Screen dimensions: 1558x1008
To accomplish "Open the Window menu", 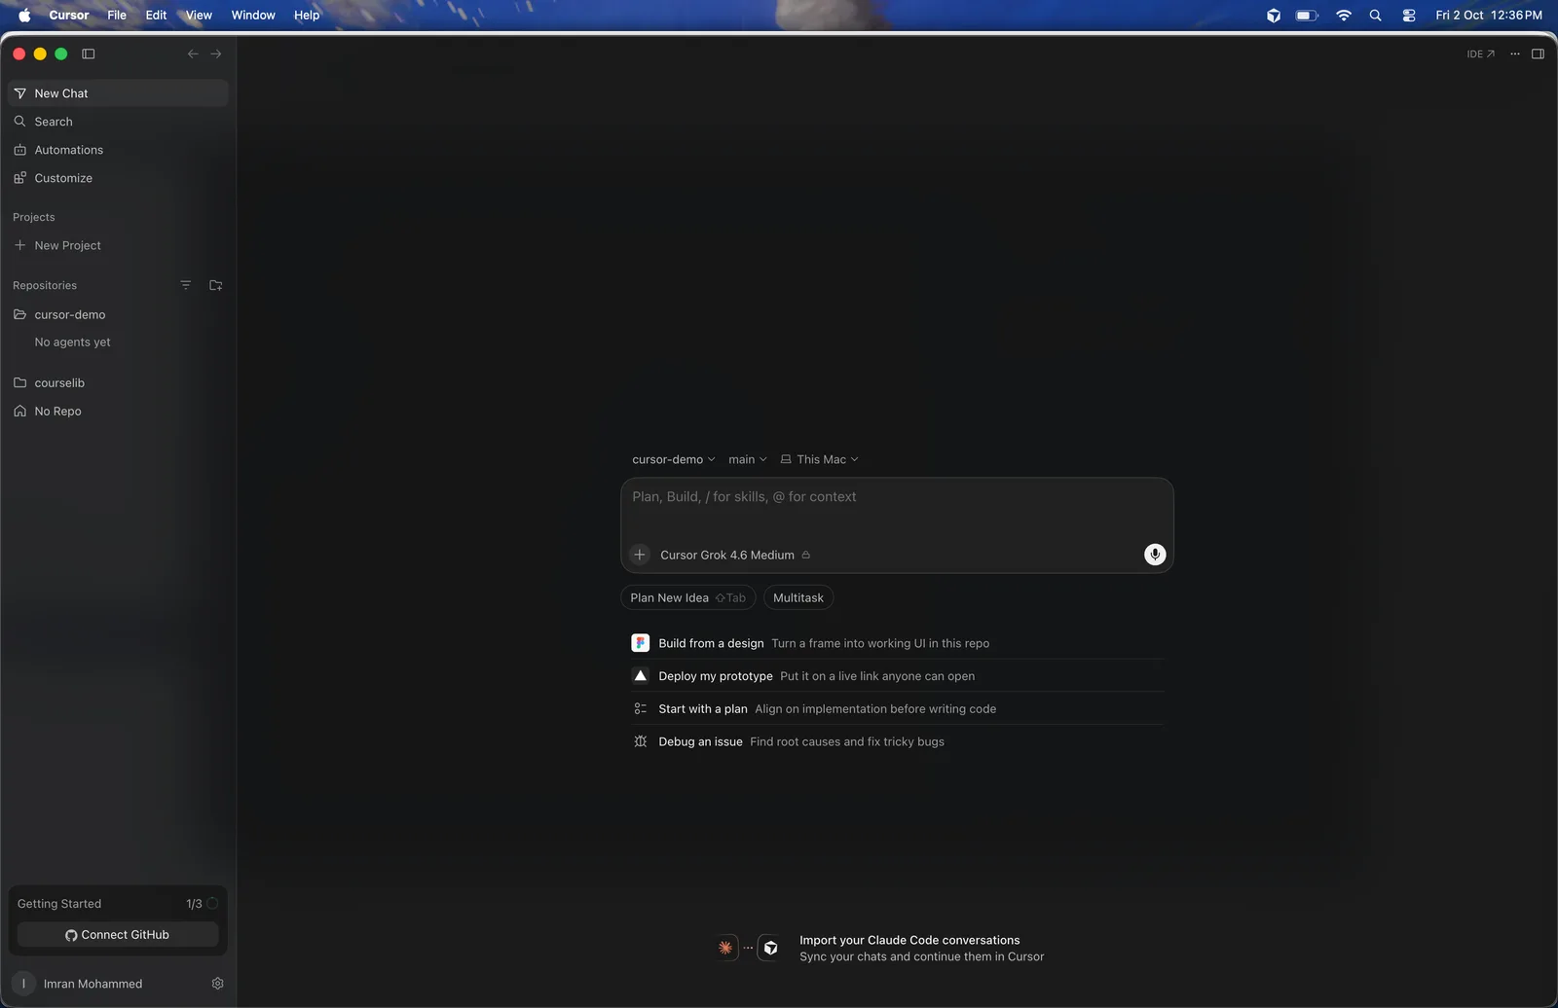I will click(253, 15).
